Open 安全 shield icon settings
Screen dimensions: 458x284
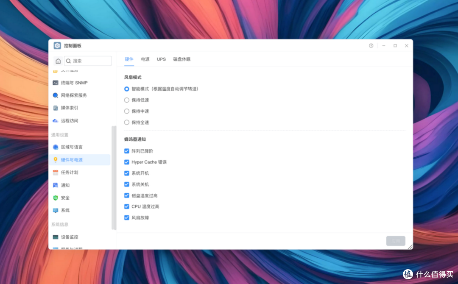pos(55,198)
